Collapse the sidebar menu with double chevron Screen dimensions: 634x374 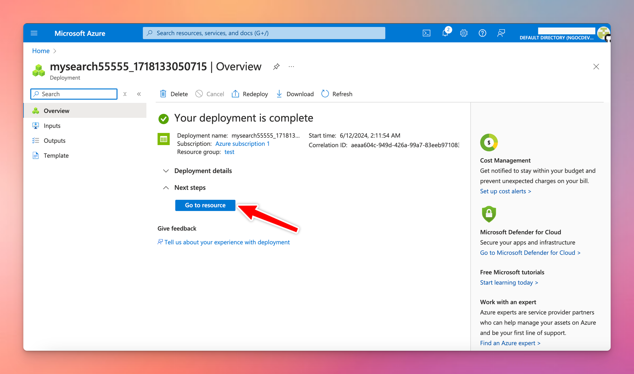coord(139,94)
